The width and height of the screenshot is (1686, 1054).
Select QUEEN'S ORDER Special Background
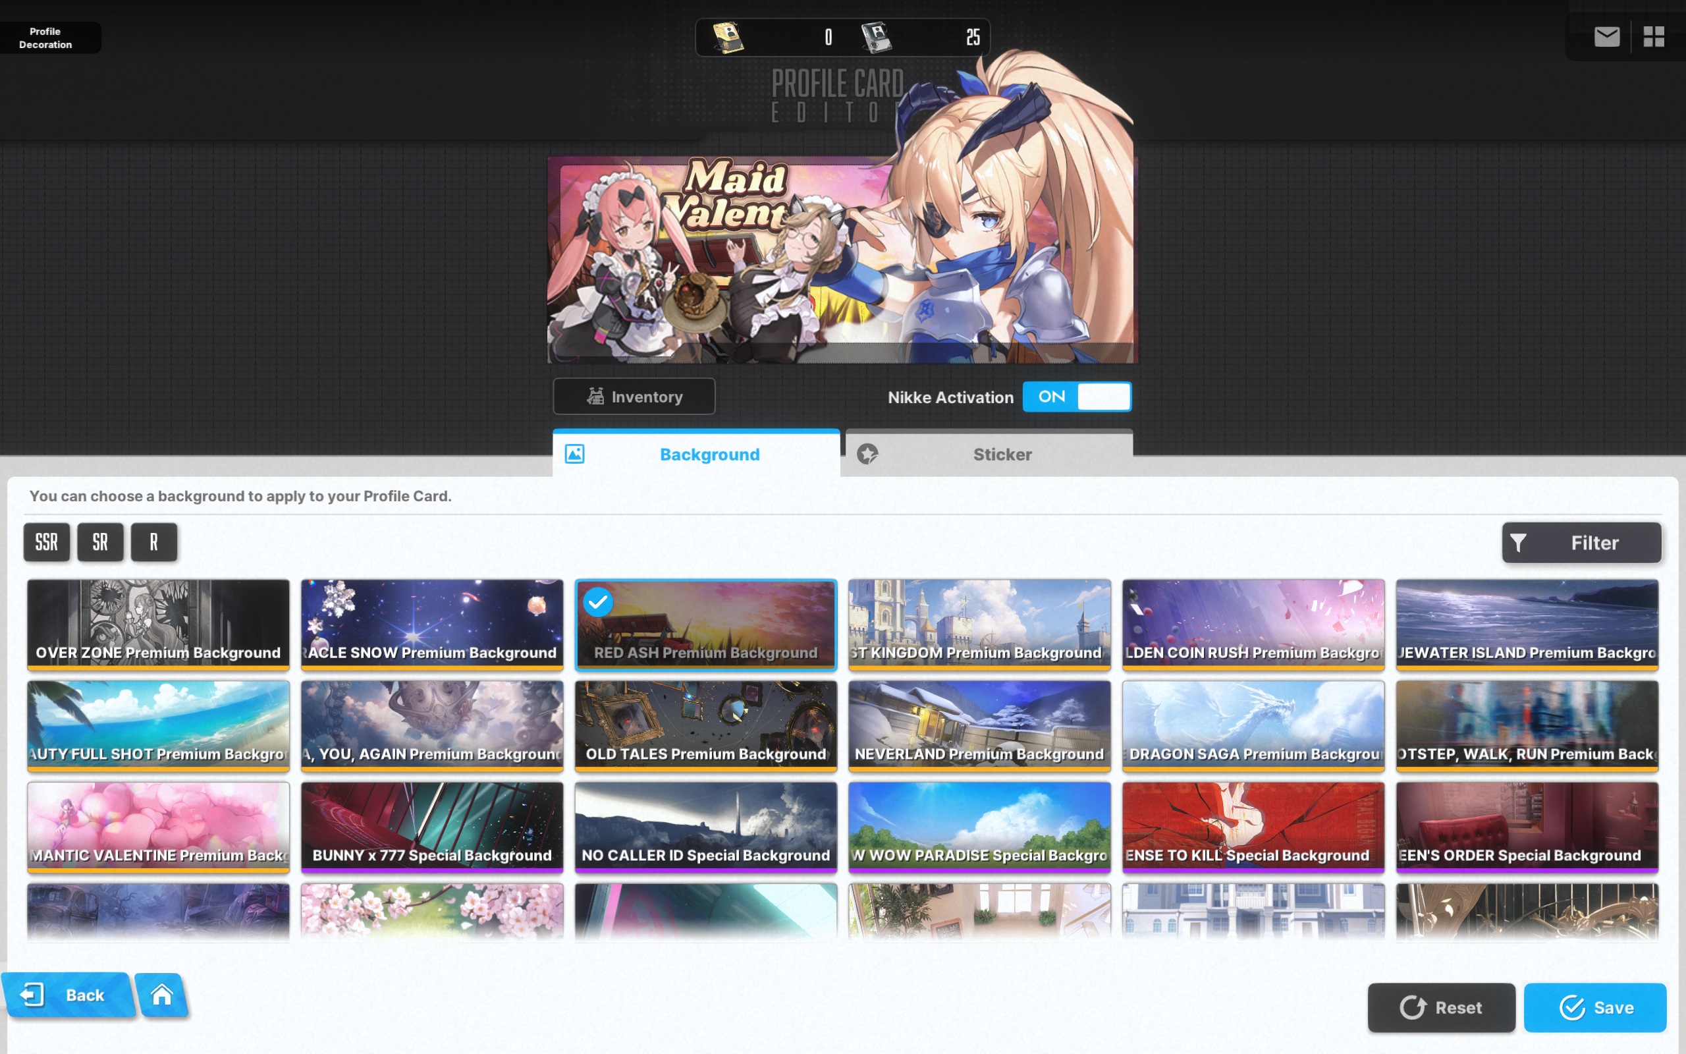1527,827
